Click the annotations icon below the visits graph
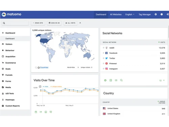The image size is (169, 127). [x=51, y=112]
